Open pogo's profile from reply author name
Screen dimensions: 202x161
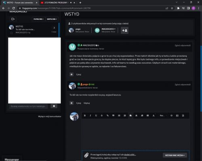pos(85,85)
